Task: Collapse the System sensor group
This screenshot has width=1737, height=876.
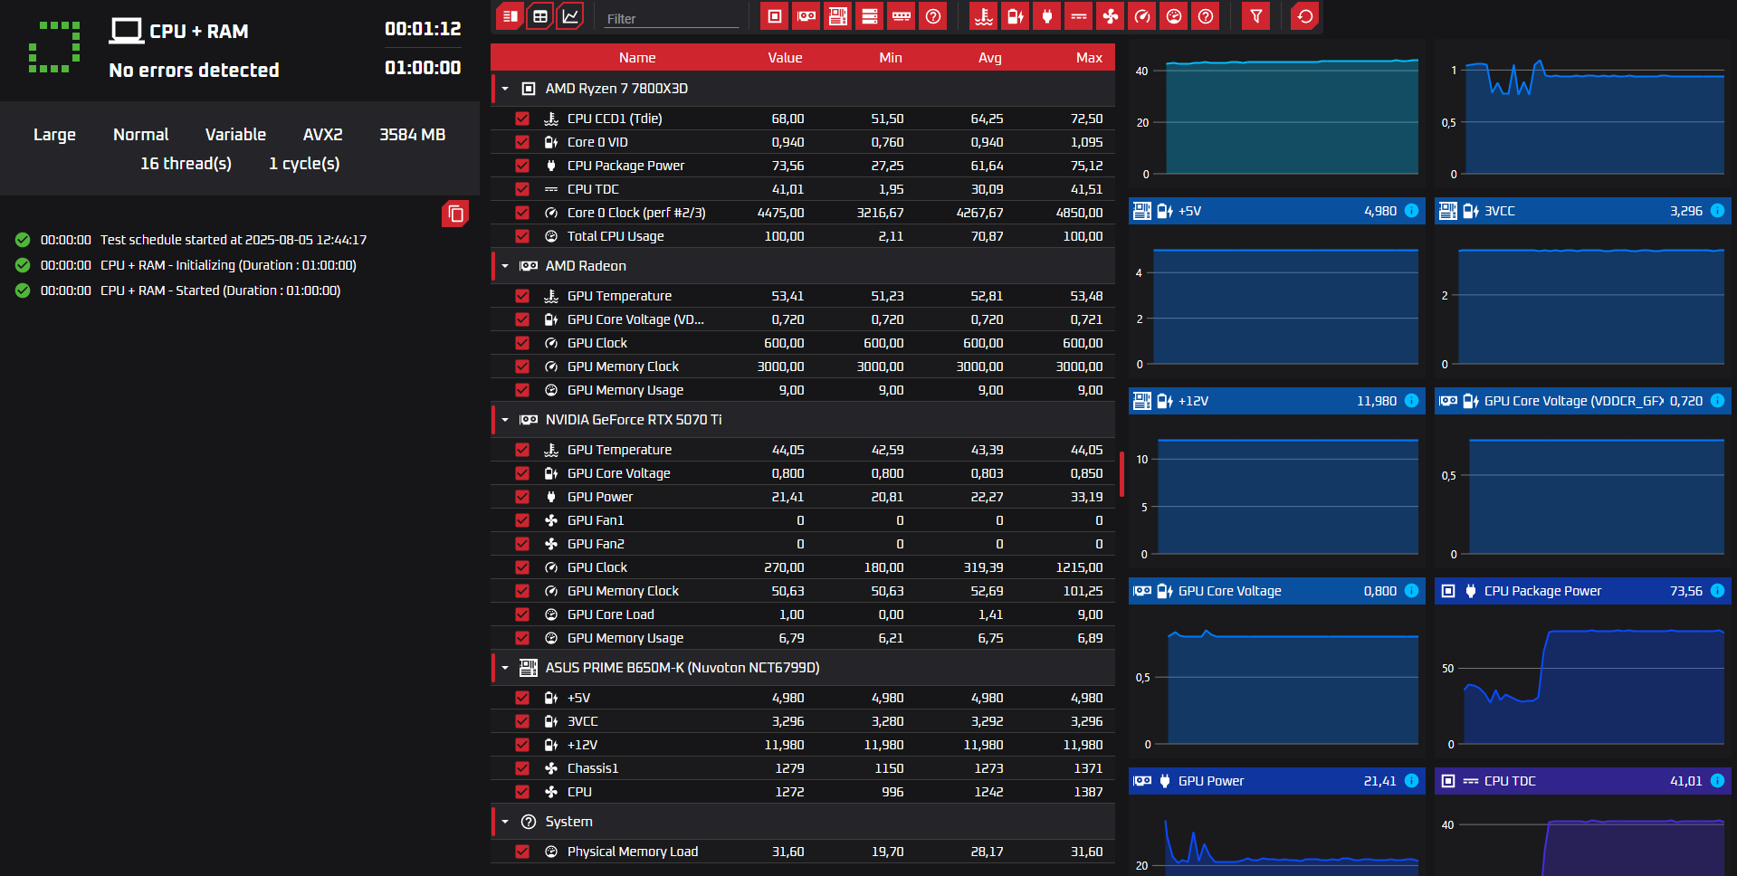Action: (505, 822)
